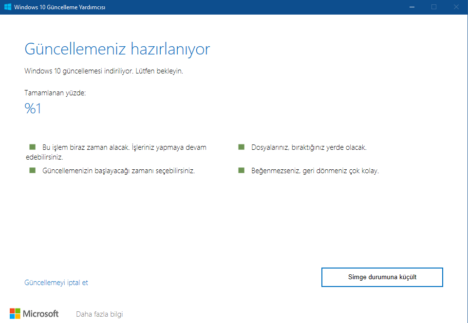This screenshot has height=323, width=468.
Task: Click the text 'Dosyalarınız, bıraktığınız yerde olacak.'
Action: coord(309,147)
